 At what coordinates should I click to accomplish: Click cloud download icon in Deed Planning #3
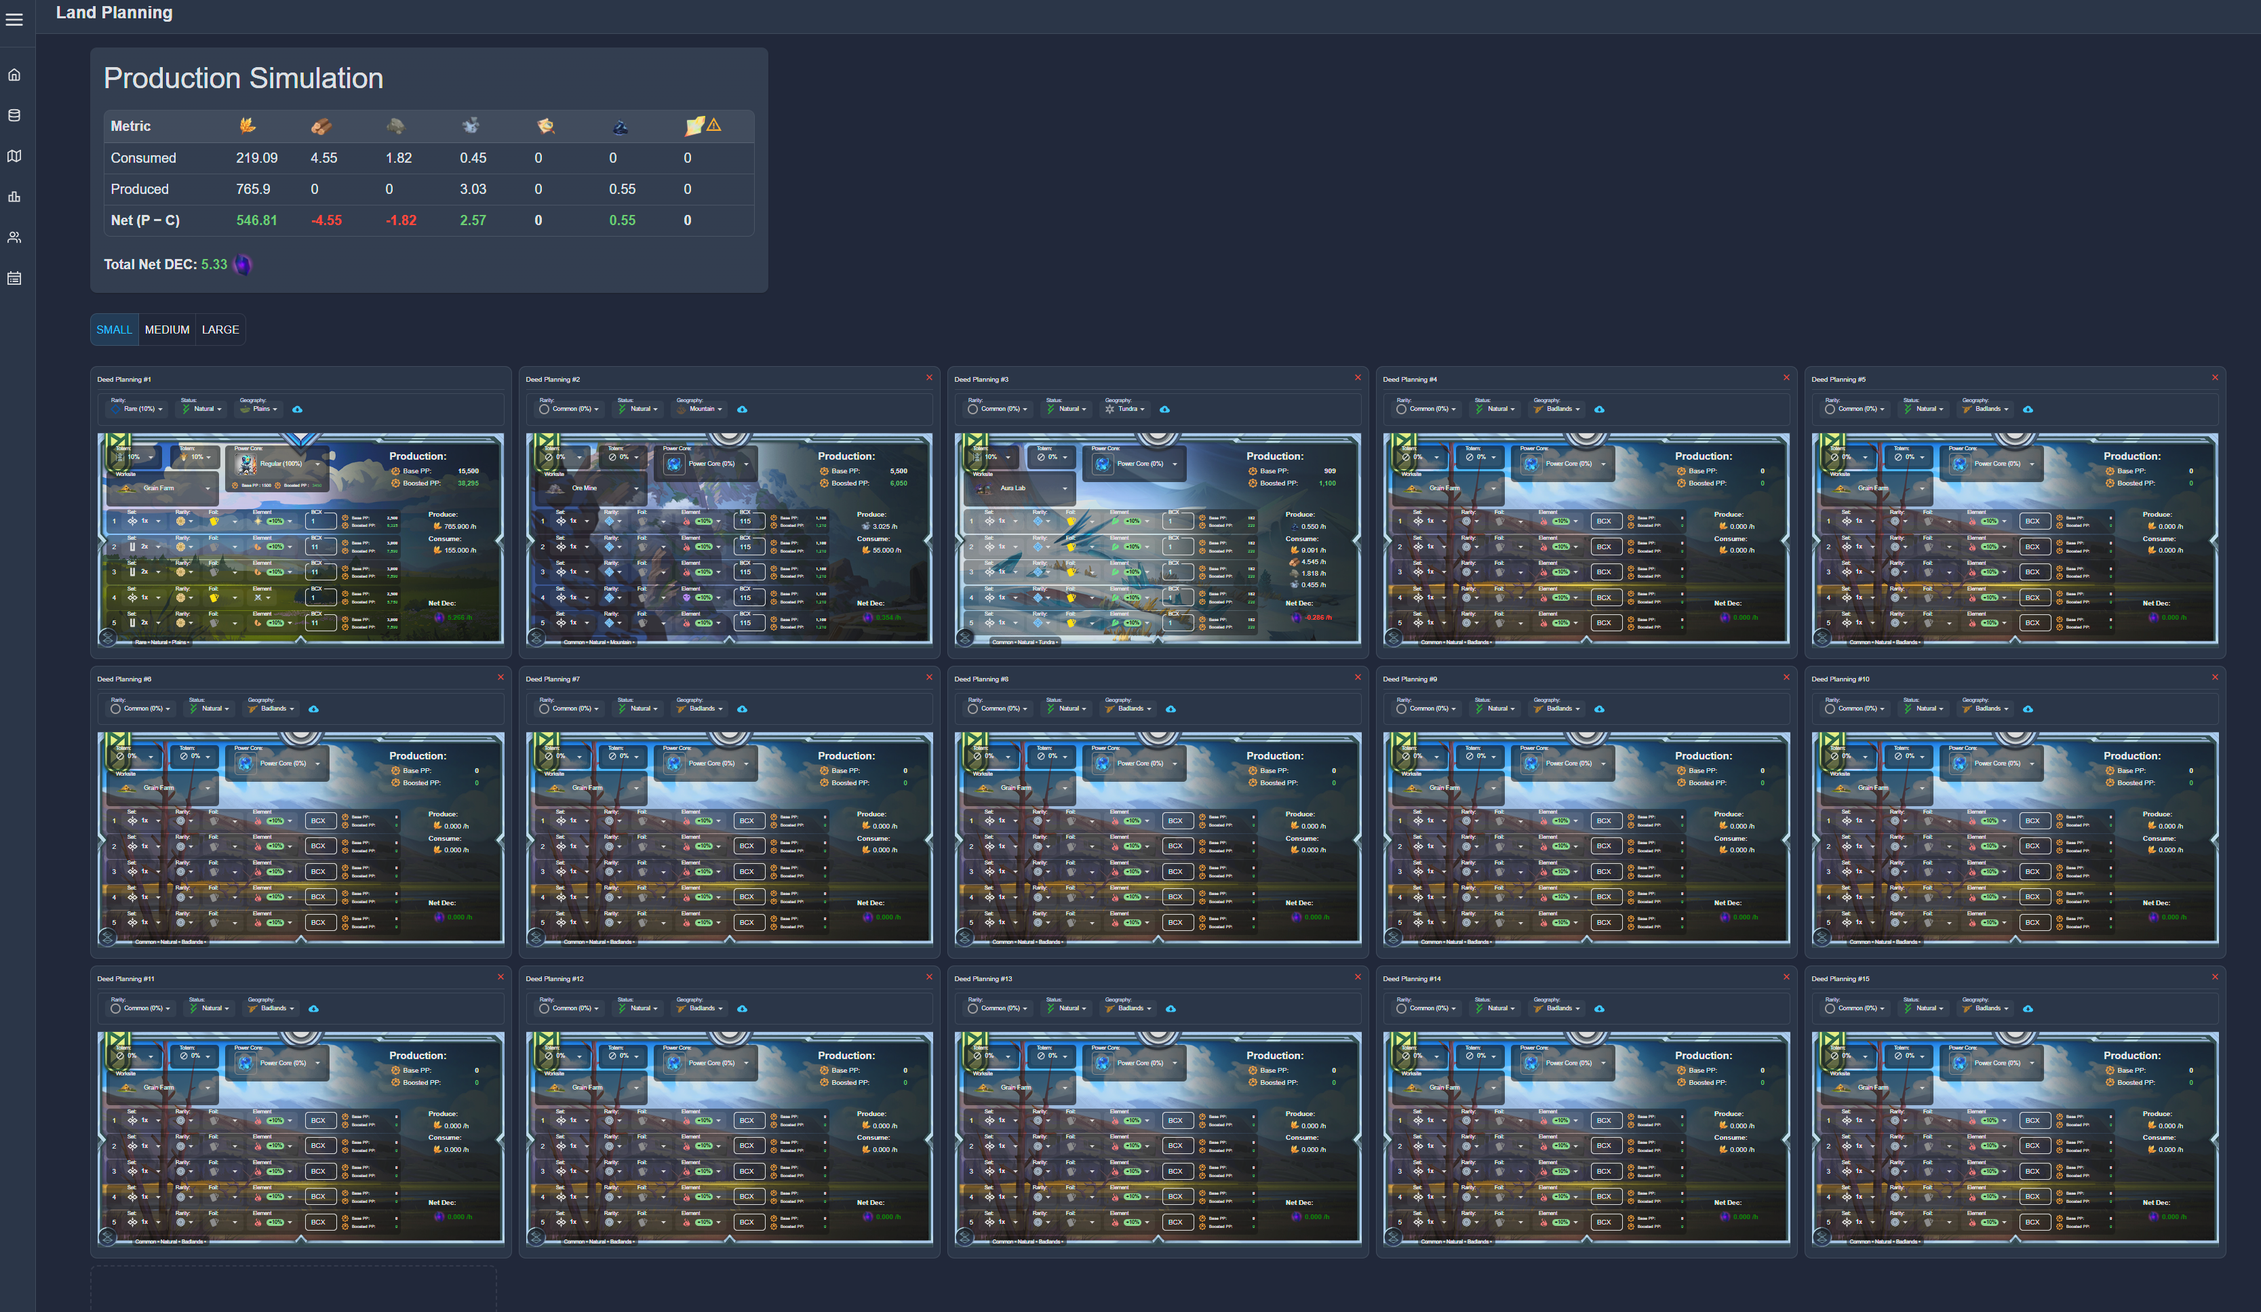[1164, 409]
